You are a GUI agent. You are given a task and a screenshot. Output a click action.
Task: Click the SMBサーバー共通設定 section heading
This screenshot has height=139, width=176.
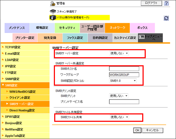click(x=70, y=63)
